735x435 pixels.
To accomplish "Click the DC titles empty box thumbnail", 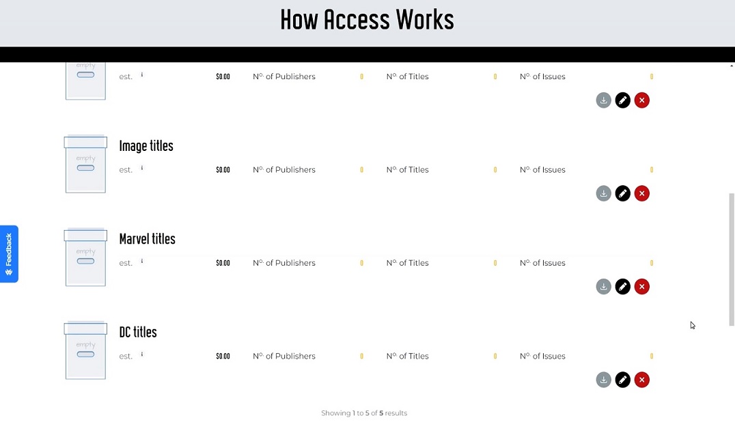I will (x=85, y=351).
